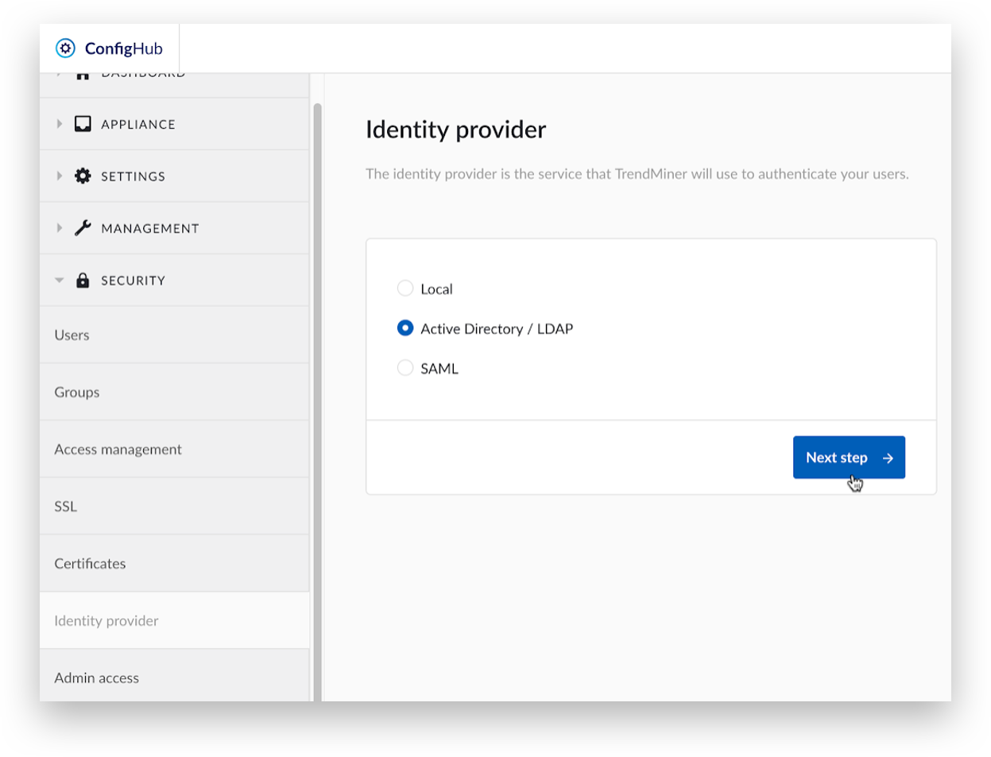Click the arrow icon inside Next step
991x757 pixels.
[888, 458]
